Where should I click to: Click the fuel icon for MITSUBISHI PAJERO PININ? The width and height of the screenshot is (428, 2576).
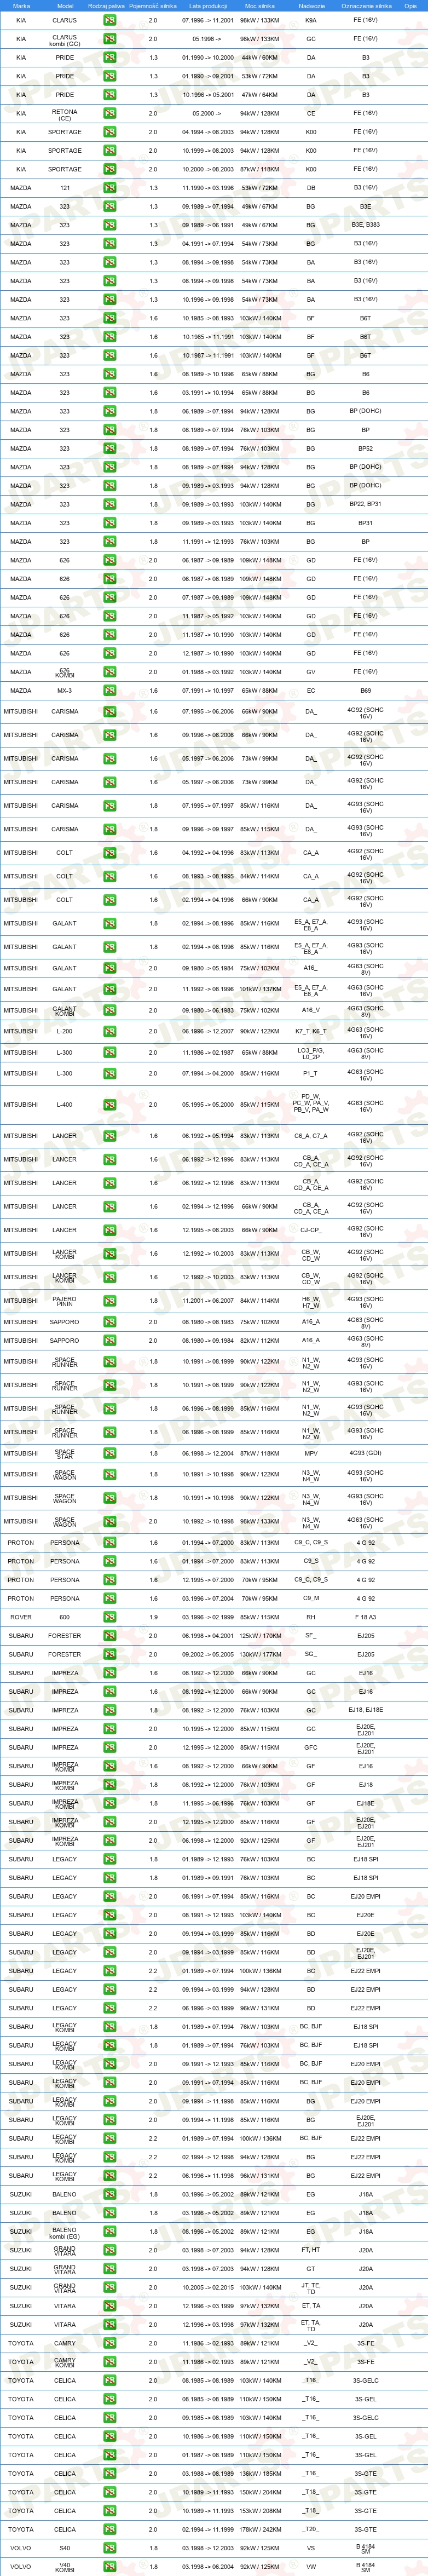(110, 1301)
